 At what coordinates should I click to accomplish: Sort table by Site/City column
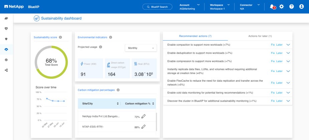coord(117,104)
